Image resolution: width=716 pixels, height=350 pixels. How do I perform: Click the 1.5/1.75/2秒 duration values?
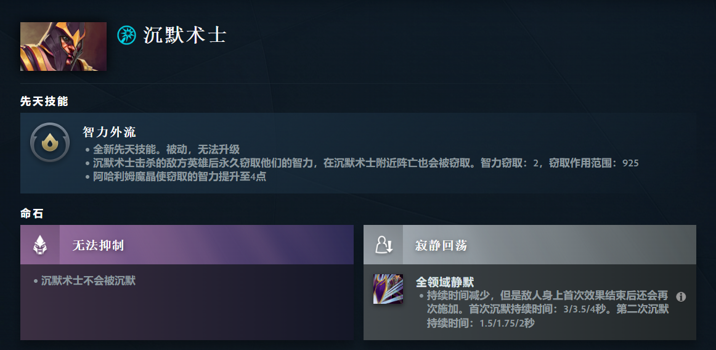[x=507, y=324]
